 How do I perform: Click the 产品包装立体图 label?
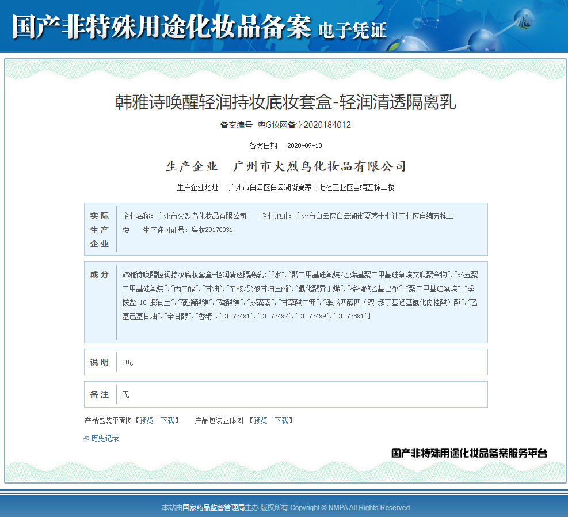click(x=219, y=420)
